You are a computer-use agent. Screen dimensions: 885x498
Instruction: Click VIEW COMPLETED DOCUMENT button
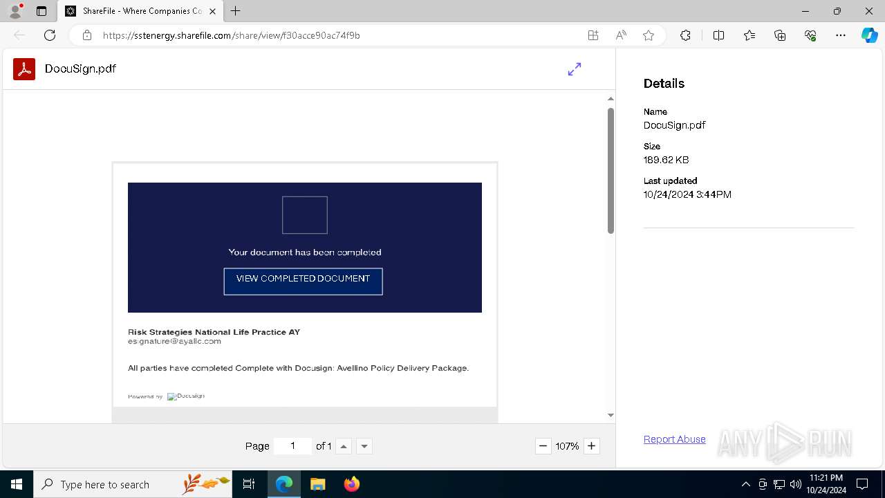(x=303, y=282)
